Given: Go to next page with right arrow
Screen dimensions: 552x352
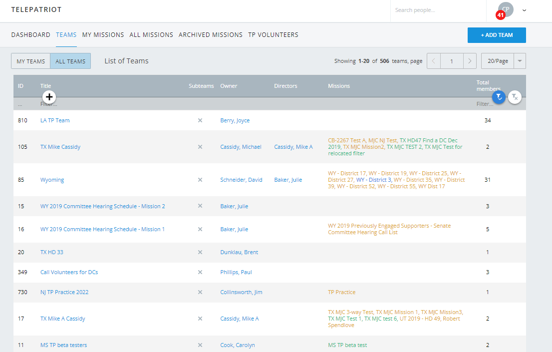Looking at the screenshot, I should [x=470, y=61].
